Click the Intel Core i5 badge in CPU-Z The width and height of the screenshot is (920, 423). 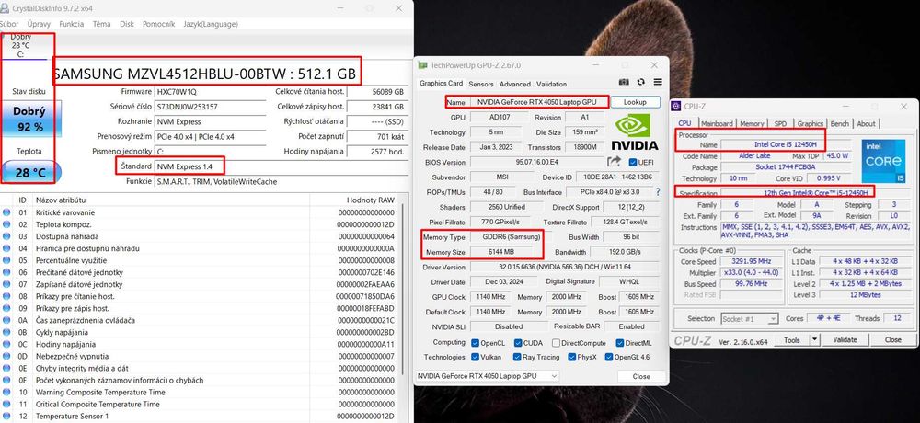(883, 160)
